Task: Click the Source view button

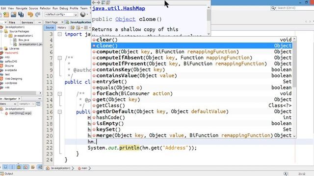Action: coord(50,27)
